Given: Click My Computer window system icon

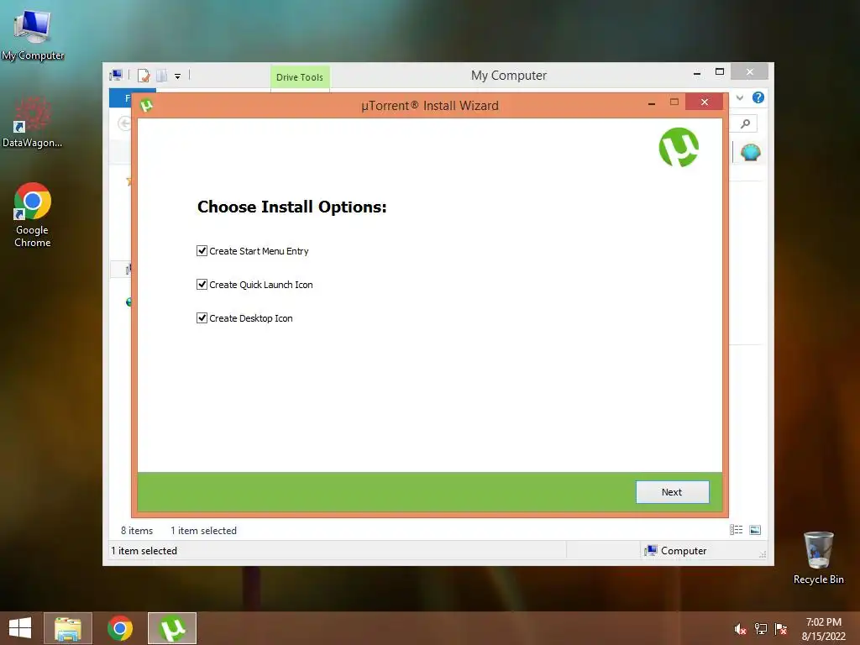Looking at the screenshot, I should [116, 75].
